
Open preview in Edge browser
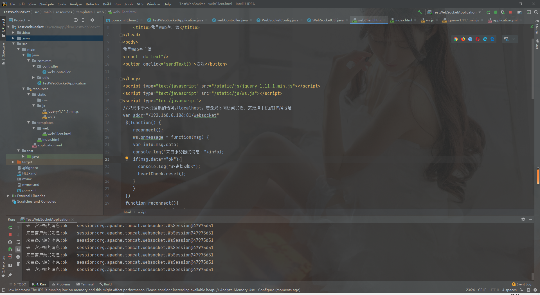click(x=492, y=39)
